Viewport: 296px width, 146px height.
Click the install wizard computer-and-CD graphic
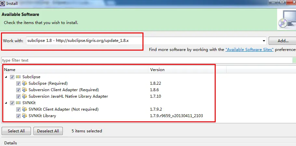coord(287,19)
